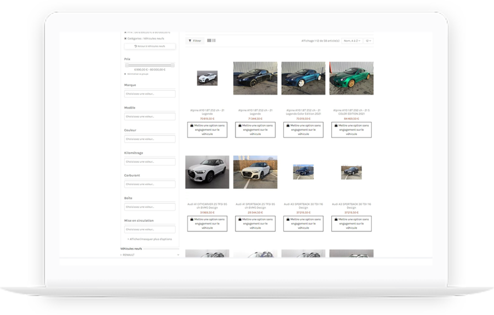
Task: Click the Affichage 1-12 de 58 article(s) text
Action: pyautogui.click(x=321, y=41)
